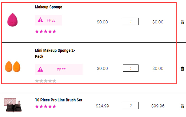Screen dimensions: 186x117
Task: Delete Mini Makeup Sponge 2-Pack via trash icon
Action: (x=182, y=69)
